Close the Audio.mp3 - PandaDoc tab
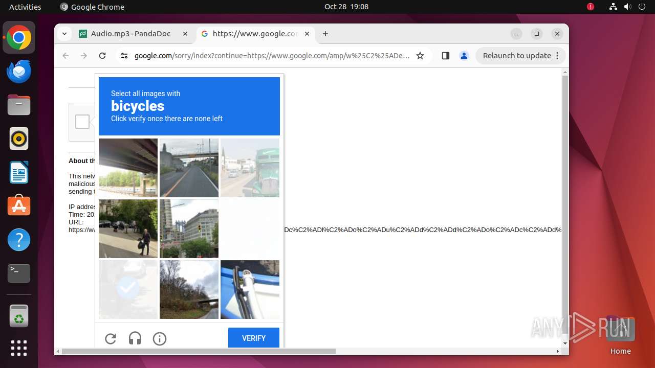655x368 pixels. click(x=185, y=34)
